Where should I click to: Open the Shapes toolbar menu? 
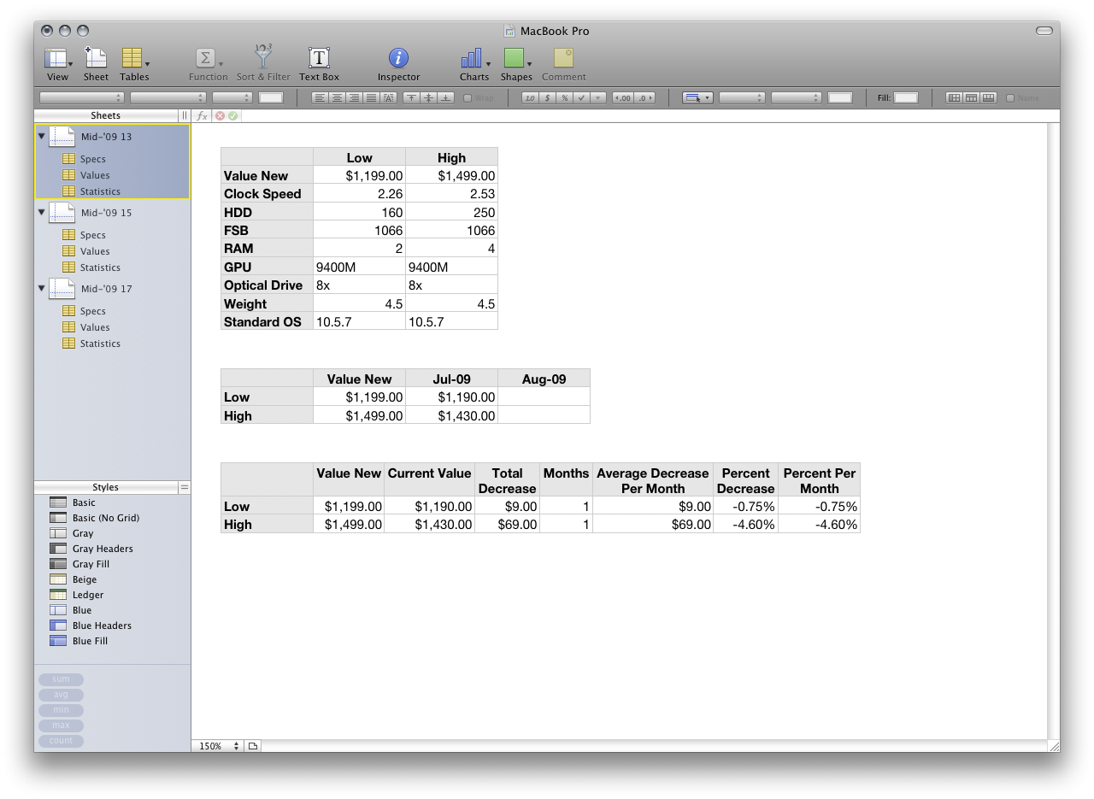(x=516, y=63)
